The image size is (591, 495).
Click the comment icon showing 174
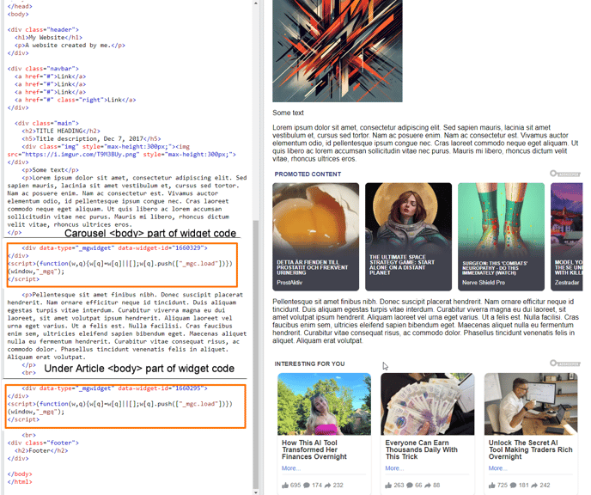tap(307, 486)
